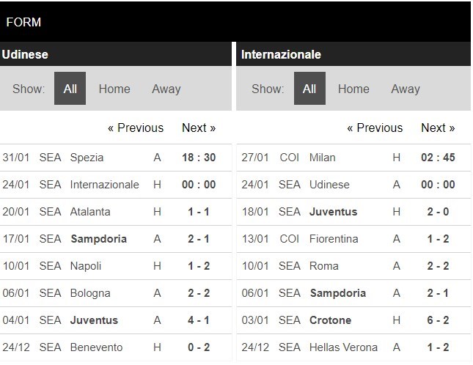The width and height of the screenshot is (473, 365).
Task: Select the All filter under Udinese
Action: [x=70, y=89]
